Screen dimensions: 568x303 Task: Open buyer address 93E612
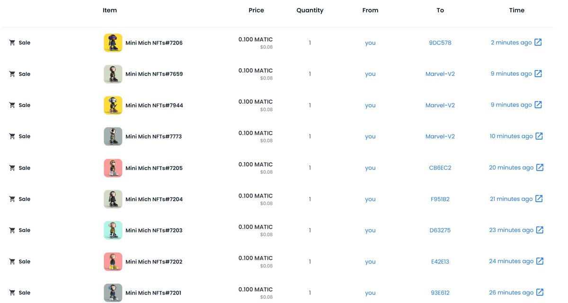(x=440, y=293)
